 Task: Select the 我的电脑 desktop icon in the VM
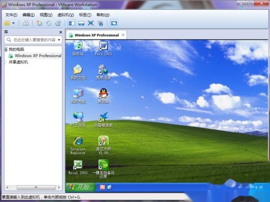[78, 96]
